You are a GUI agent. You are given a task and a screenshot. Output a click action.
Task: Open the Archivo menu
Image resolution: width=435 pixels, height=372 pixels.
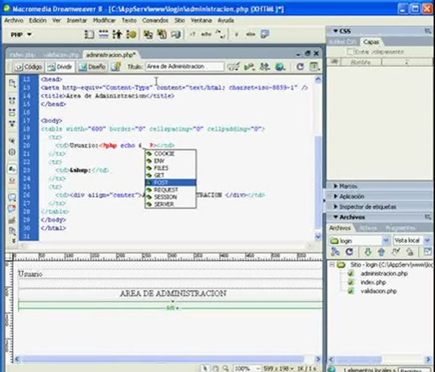tap(13, 21)
